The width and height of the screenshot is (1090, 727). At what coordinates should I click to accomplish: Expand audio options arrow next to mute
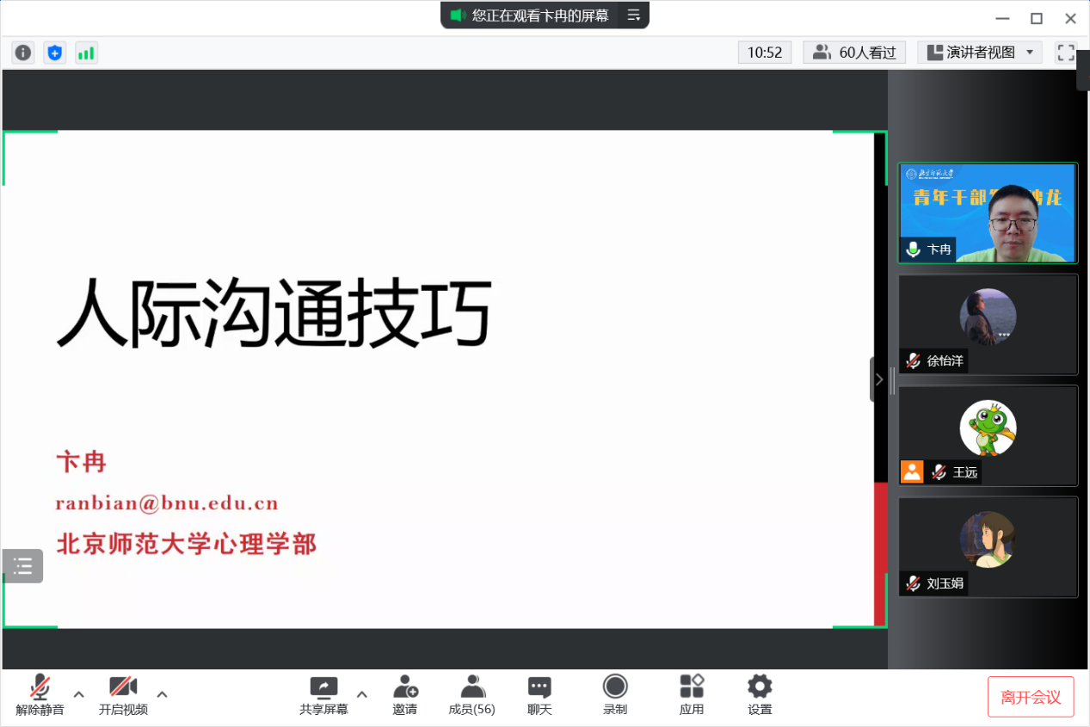[79, 694]
